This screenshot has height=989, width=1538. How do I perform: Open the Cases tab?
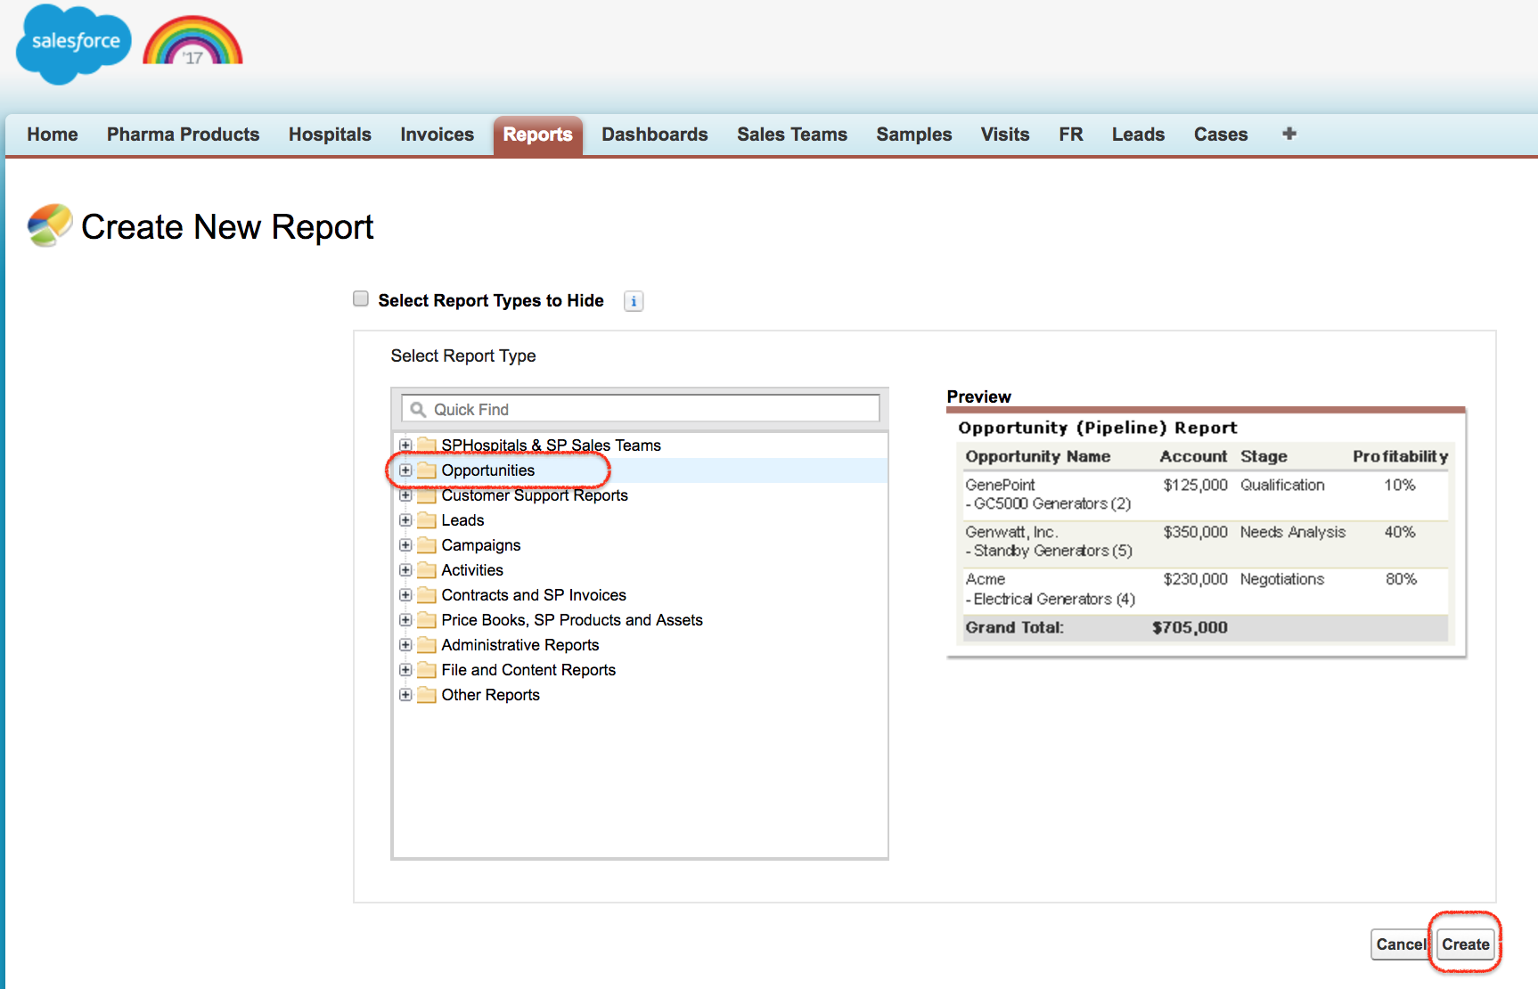(x=1221, y=135)
